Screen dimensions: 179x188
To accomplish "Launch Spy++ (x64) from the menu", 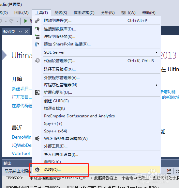I will 97,131.
